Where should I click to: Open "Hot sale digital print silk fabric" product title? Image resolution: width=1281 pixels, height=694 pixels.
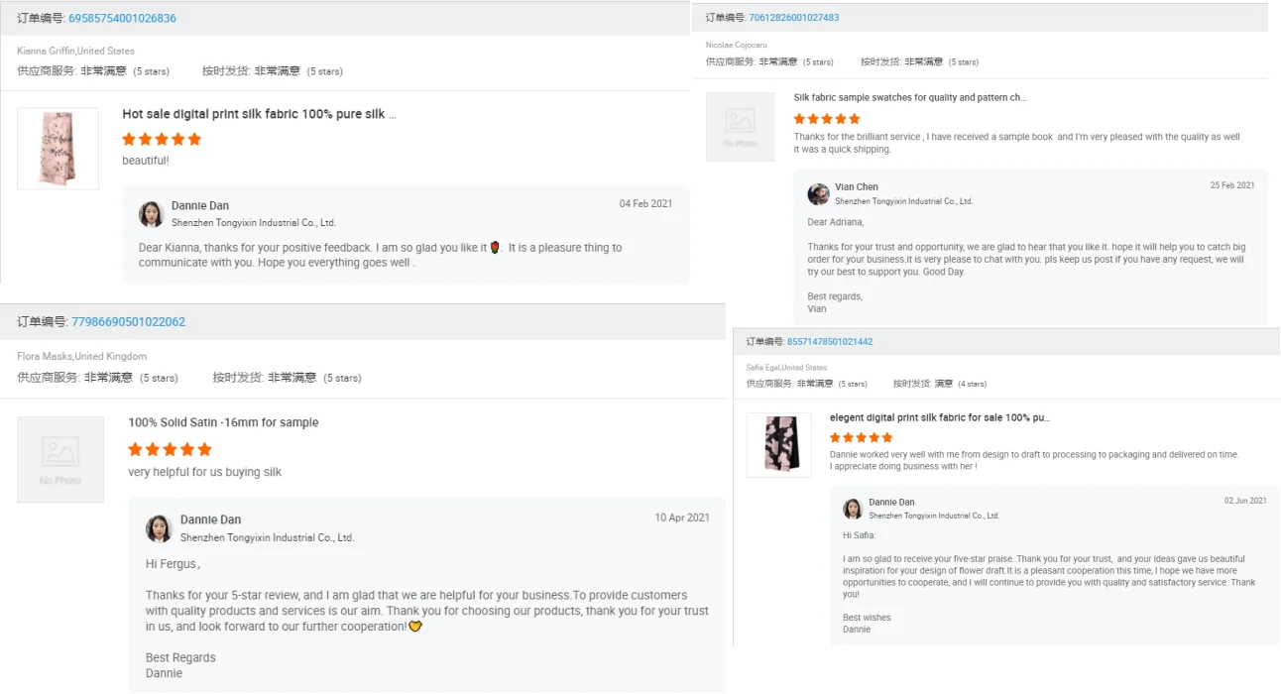point(259,115)
